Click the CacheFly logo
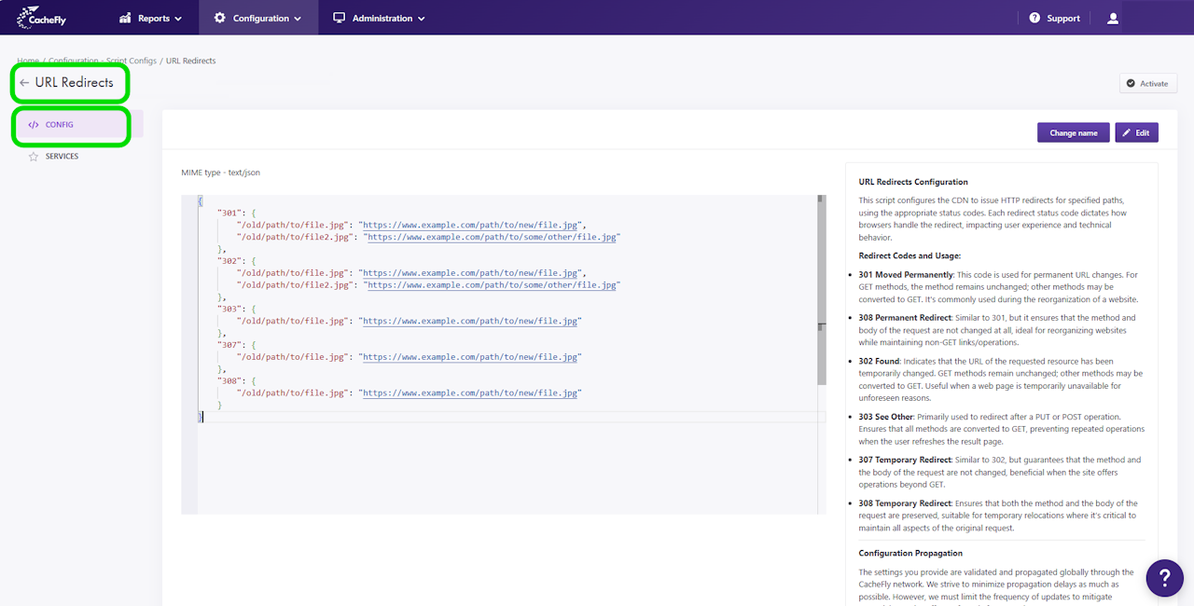The height and width of the screenshot is (606, 1194). pos(41,18)
